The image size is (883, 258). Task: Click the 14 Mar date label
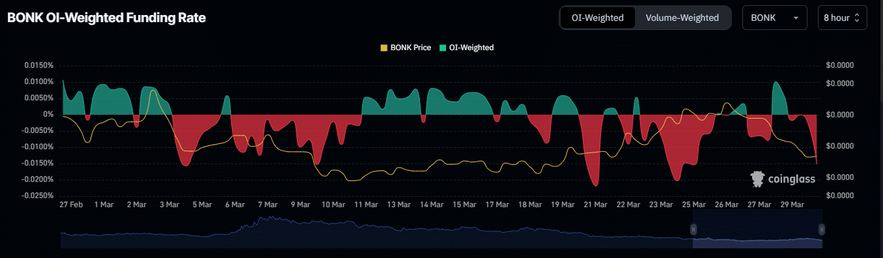(x=432, y=205)
